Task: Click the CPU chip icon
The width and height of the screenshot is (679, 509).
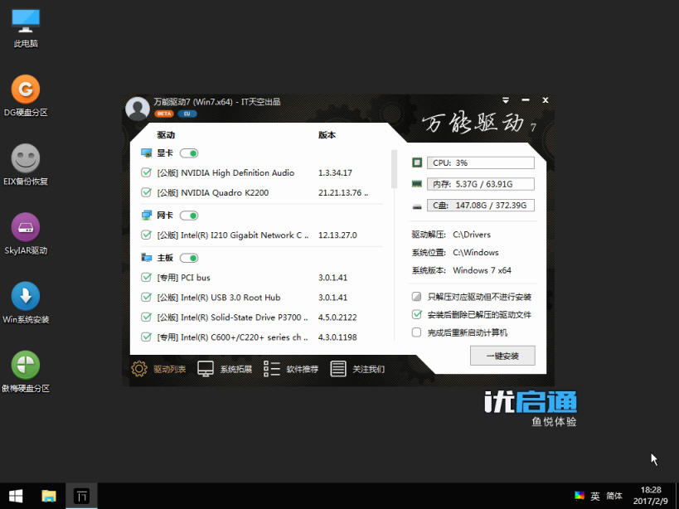Action: [x=416, y=162]
